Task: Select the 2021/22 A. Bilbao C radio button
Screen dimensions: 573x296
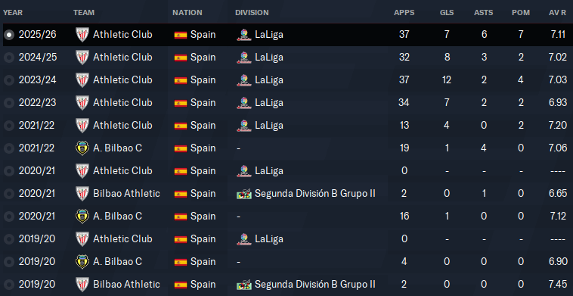Action: point(9,148)
